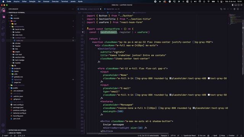Open the Extensions view in activity bar
244x137 pixels.
point(3,34)
